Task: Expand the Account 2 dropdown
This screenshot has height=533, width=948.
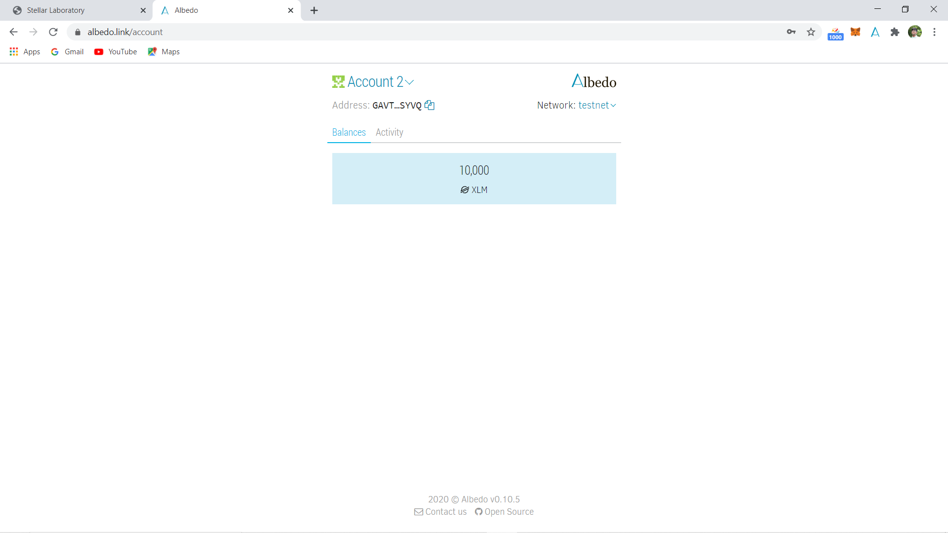Action: click(x=380, y=82)
